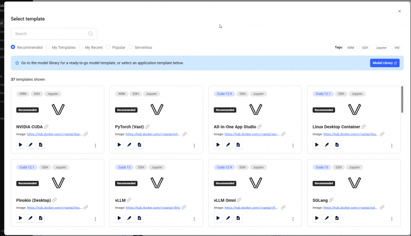The height and width of the screenshot is (236, 411).
Task: Click the search magnifier icon
Action: point(90,34)
